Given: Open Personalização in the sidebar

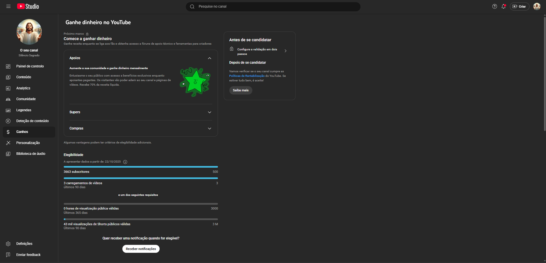Looking at the screenshot, I should click(28, 143).
